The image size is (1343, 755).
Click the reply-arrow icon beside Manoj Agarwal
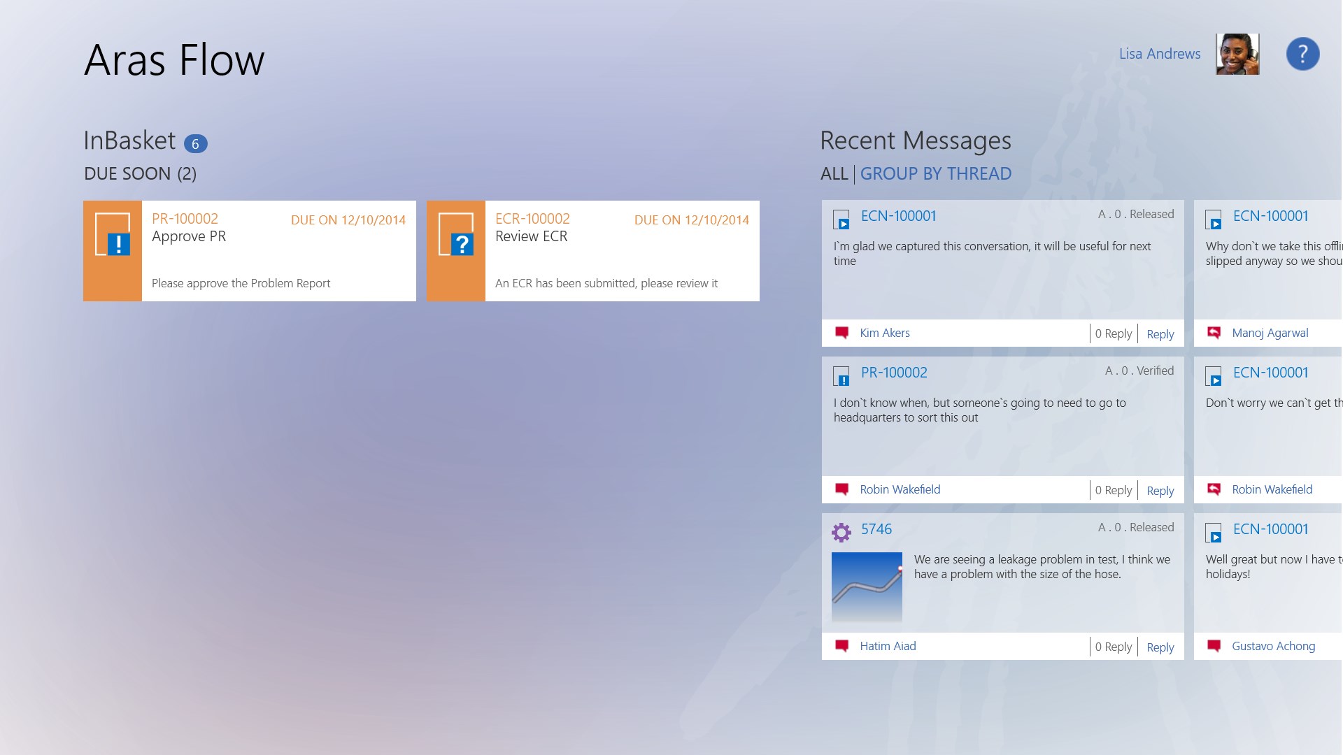(1214, 332)
